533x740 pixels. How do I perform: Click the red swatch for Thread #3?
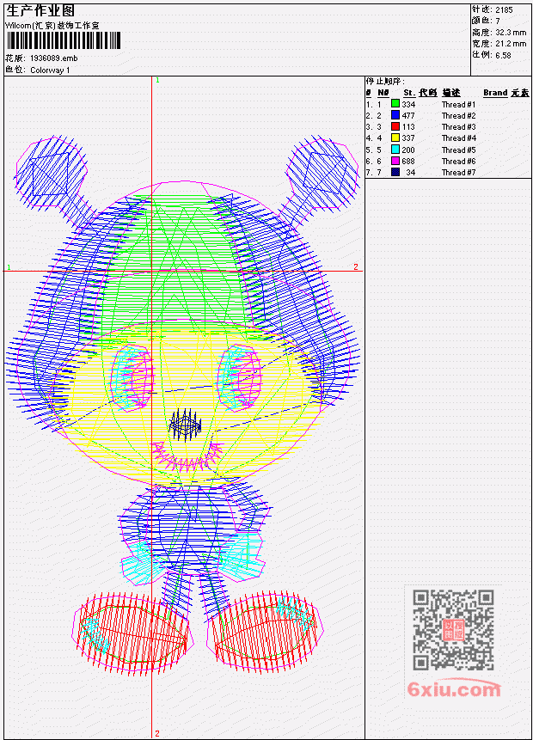click(x=395, y=126)
